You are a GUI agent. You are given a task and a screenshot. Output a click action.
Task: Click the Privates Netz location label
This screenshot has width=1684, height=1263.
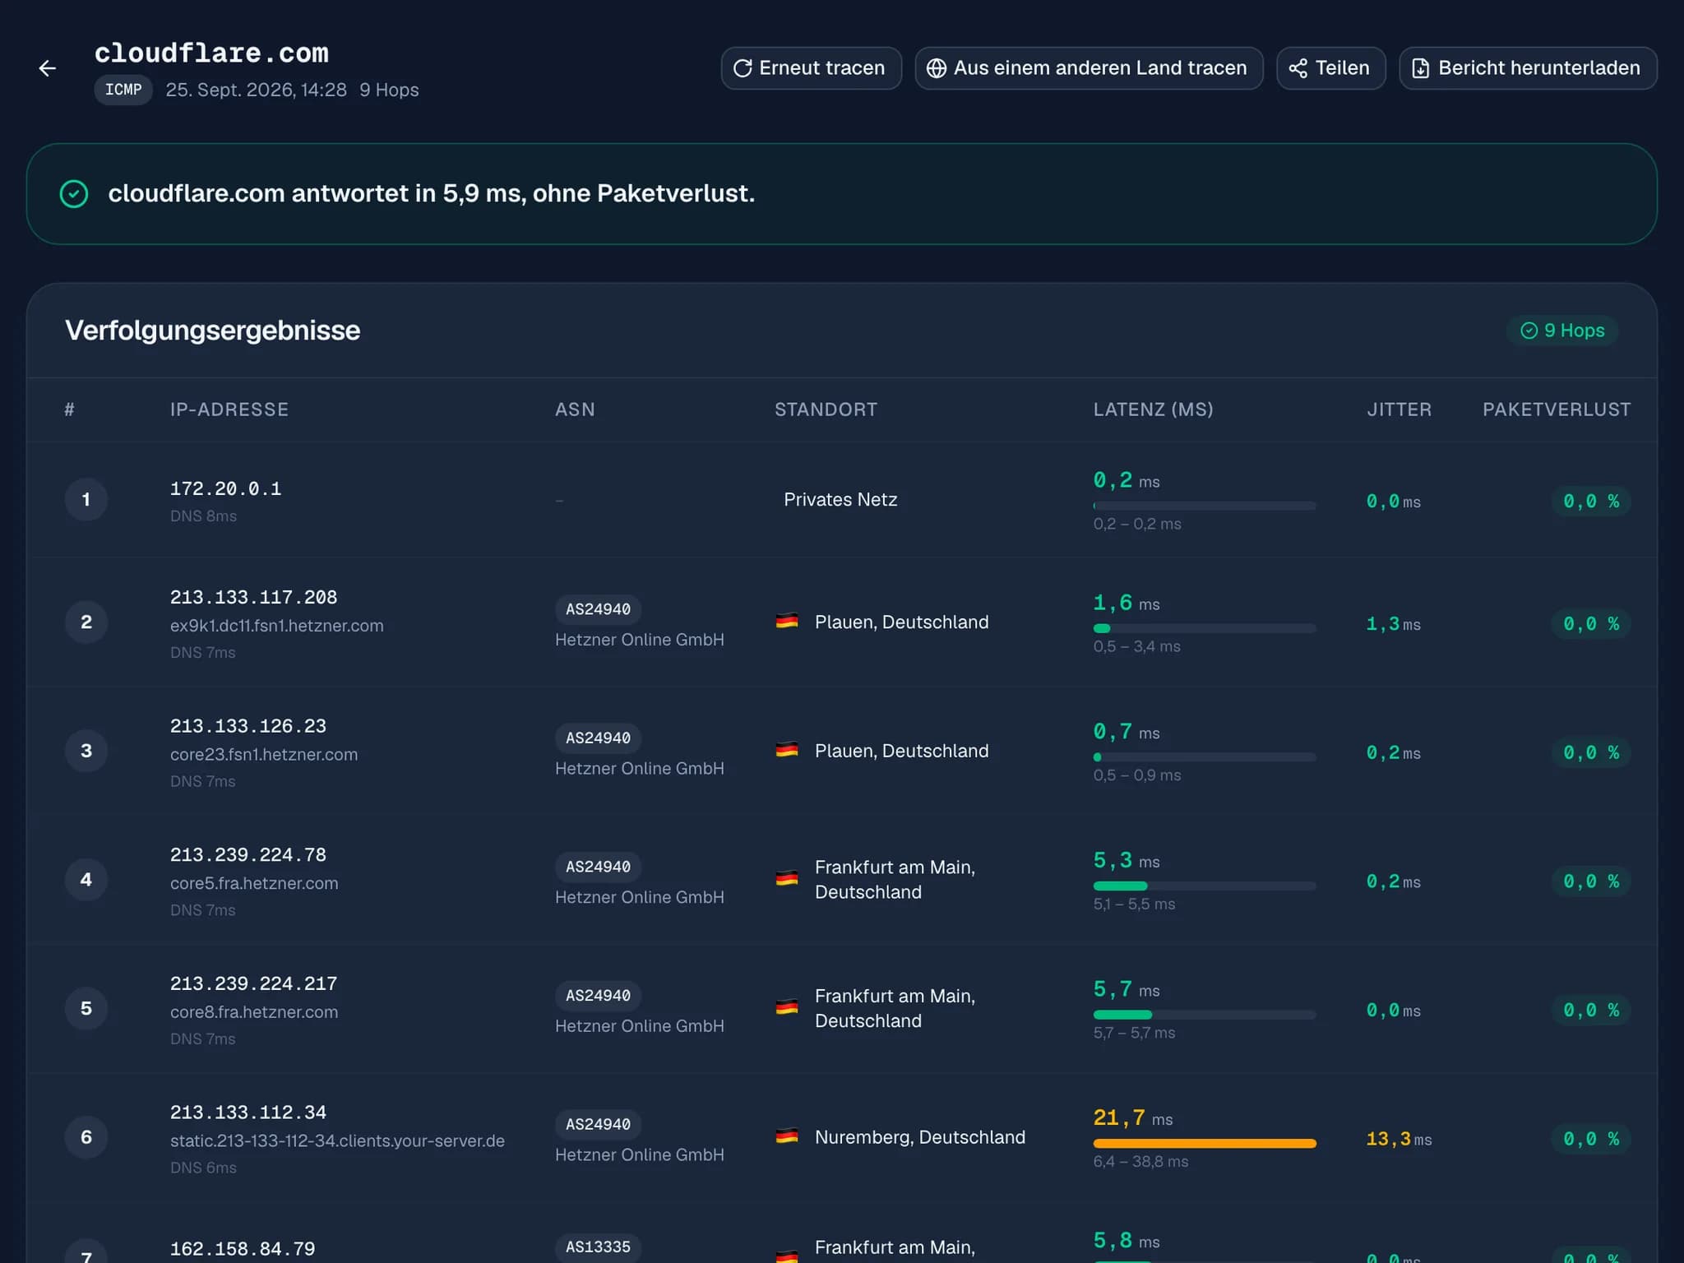coord(840,500)
